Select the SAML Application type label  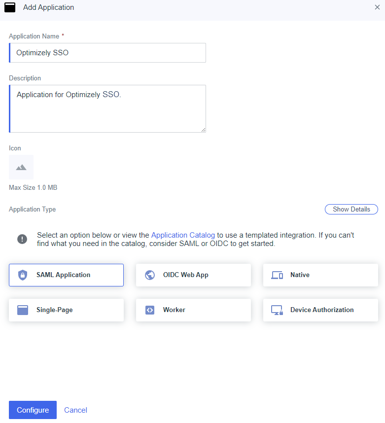coord(64,275)
